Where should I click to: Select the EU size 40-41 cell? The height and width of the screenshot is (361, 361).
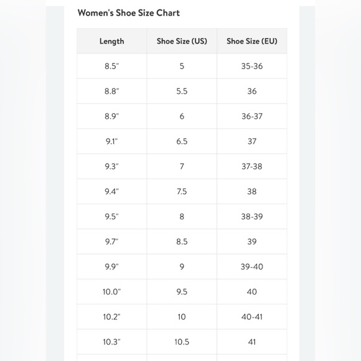[x=252, y=317]
